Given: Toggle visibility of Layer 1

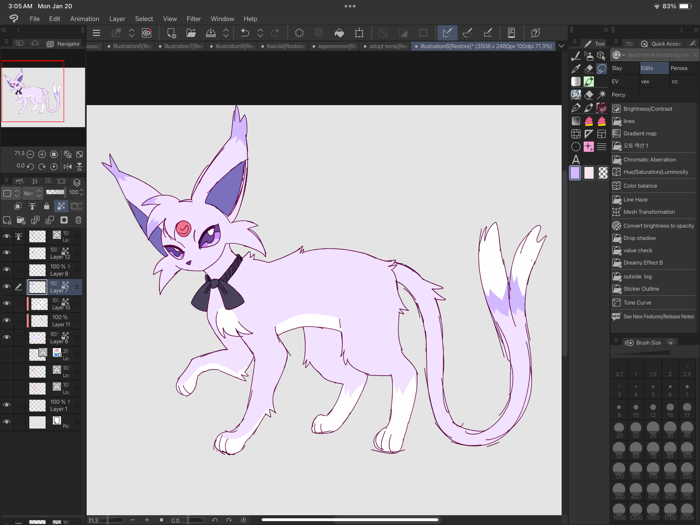Looking at the screenshot, I should pos(7,405).
